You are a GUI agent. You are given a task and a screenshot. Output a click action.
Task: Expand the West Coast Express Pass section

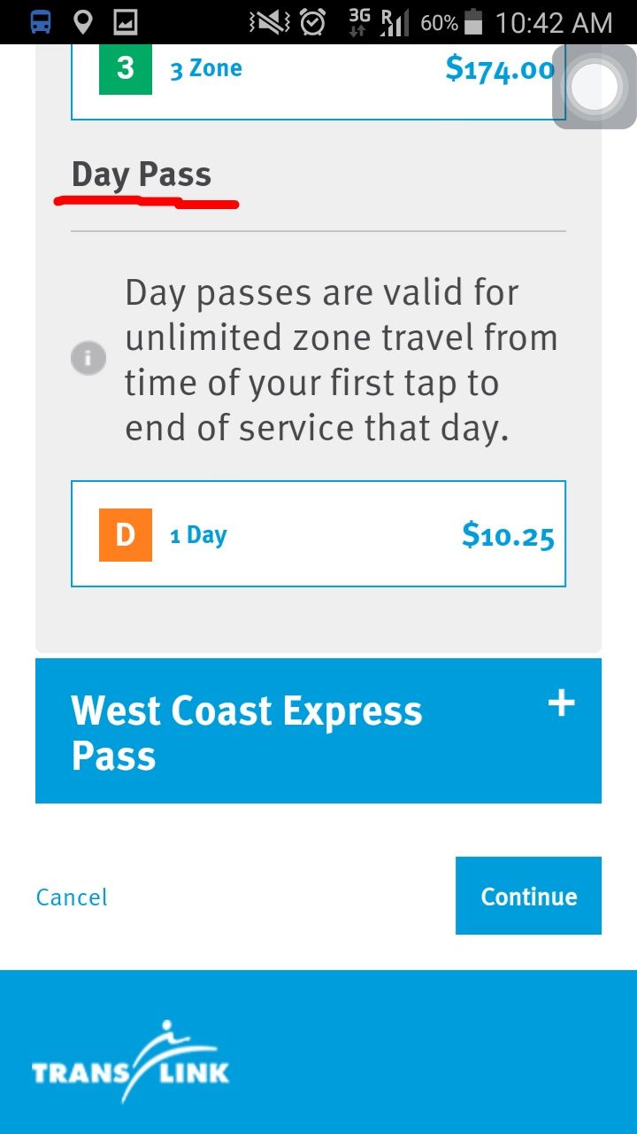318,731
